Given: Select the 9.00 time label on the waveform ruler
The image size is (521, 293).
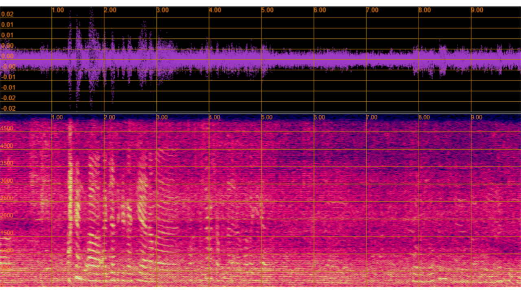Looking at the screenshot, I should (477, 10).
